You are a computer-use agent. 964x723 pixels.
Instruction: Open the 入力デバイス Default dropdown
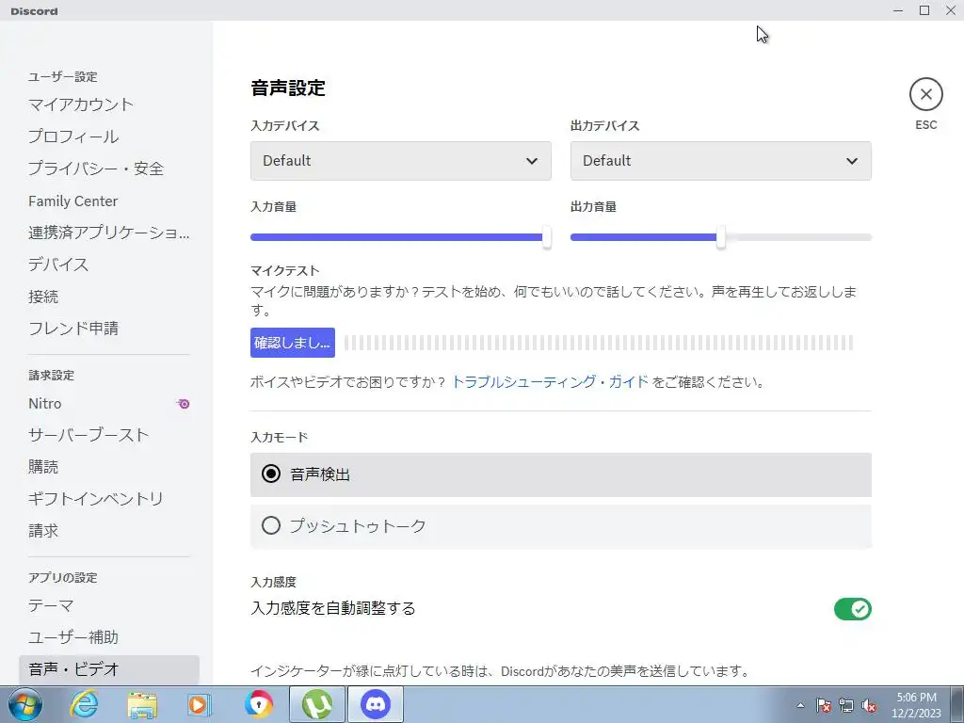tap(401, 161)
